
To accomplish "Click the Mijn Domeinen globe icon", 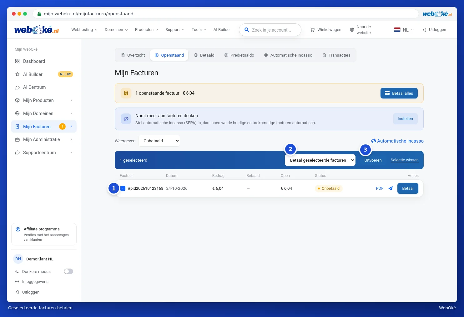I will coord(18,113).
